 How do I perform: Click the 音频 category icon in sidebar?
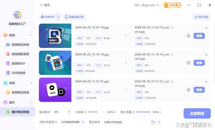point(5,83)
